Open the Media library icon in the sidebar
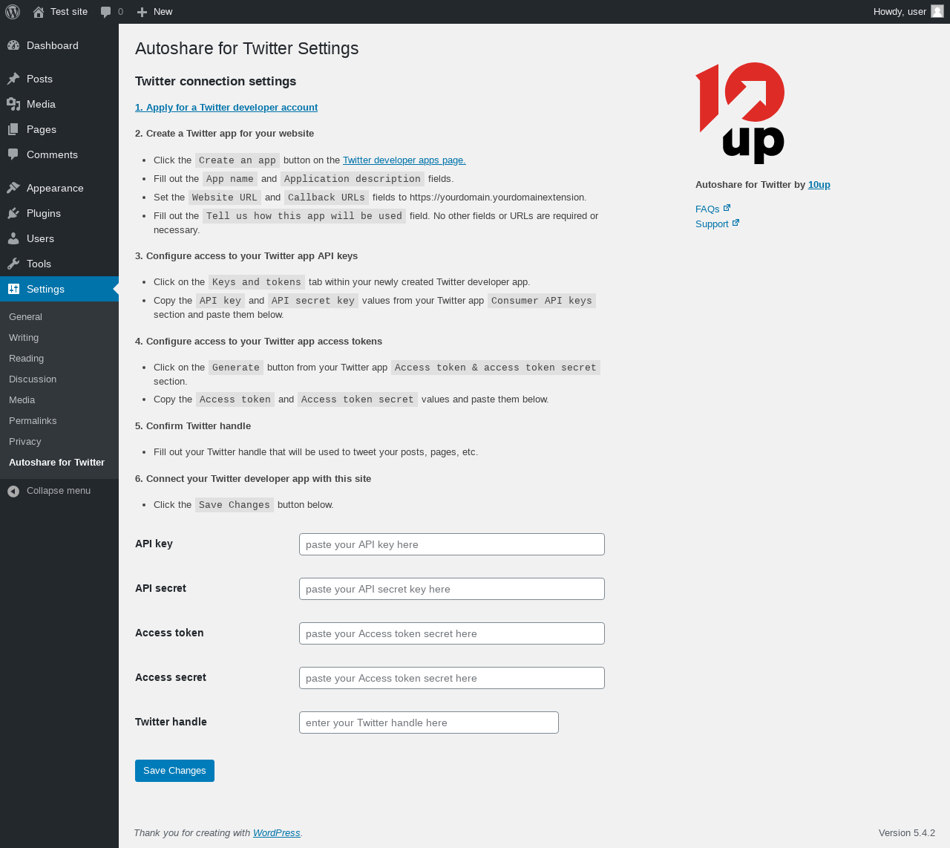The height and width of the screenshot is (848, 950). coord(13,104)
